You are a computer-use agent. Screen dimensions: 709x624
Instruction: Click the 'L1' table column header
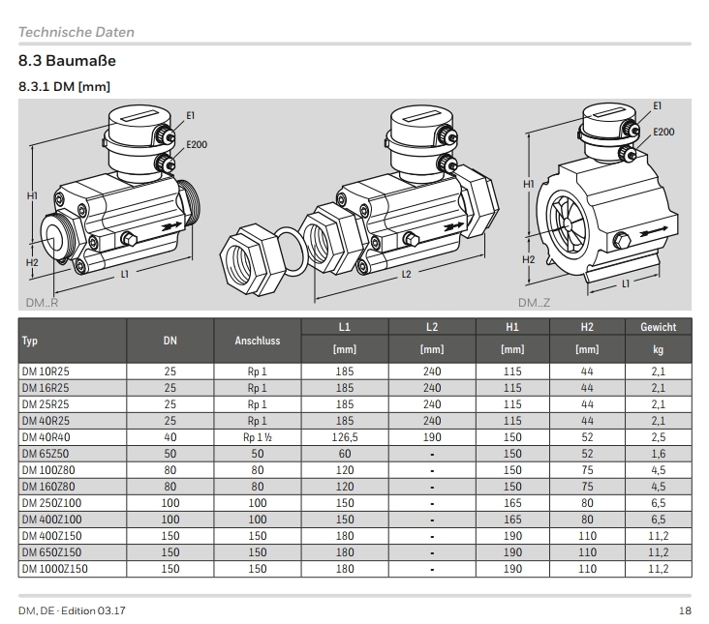click(x=345, y=327)
